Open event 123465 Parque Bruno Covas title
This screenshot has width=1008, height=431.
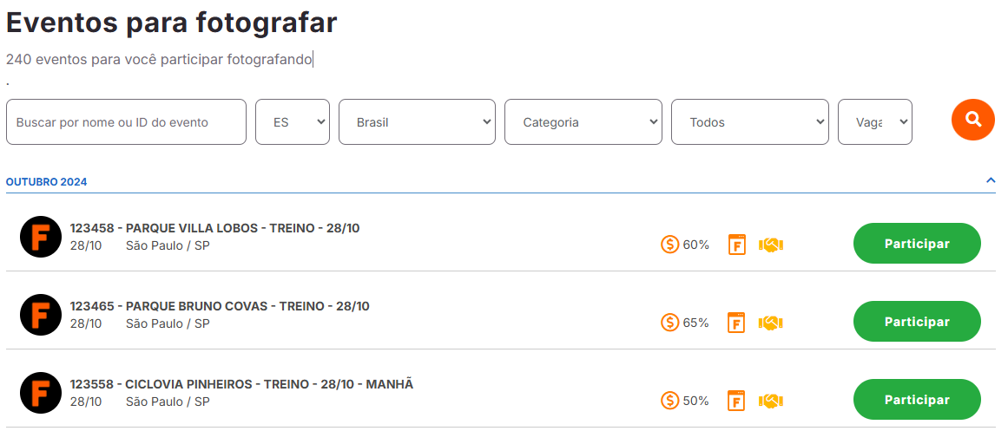click(x=220, y=306)
